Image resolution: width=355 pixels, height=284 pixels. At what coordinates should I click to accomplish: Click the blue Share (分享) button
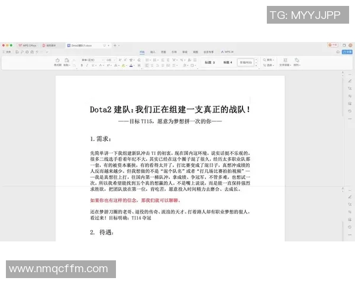[347, 52]
